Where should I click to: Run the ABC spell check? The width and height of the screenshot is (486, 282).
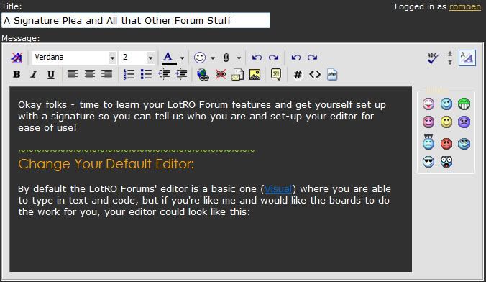coord(433,58)
